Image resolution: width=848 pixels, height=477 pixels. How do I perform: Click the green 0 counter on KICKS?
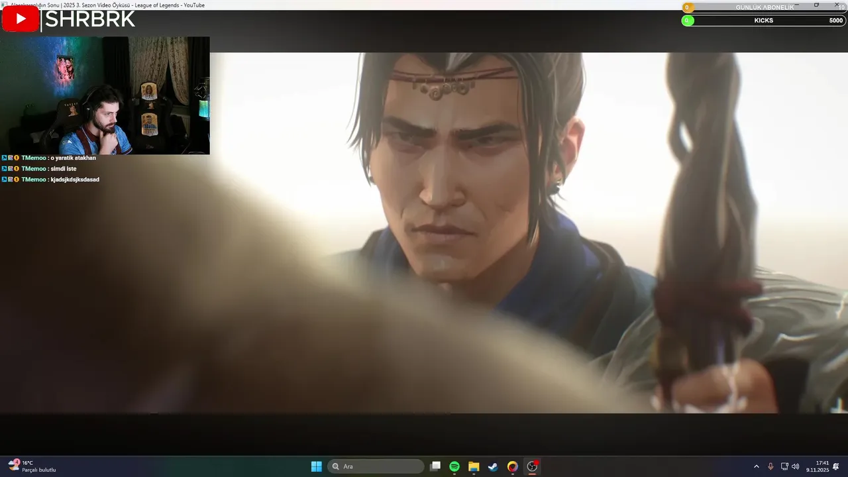(687, 21)
